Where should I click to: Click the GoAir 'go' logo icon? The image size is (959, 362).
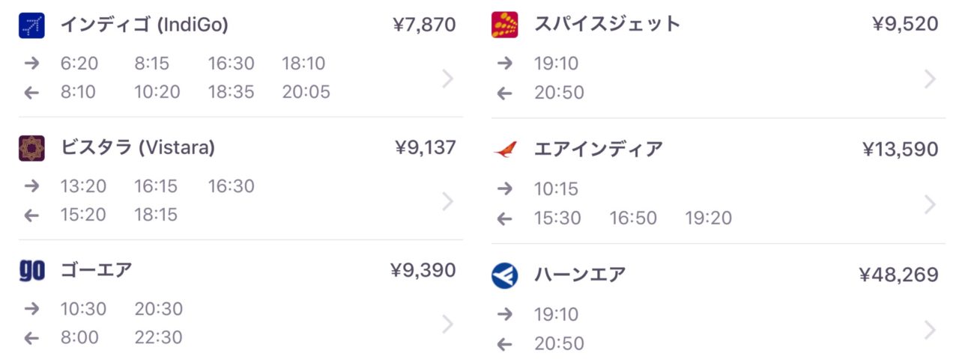[x=31, y=271]
